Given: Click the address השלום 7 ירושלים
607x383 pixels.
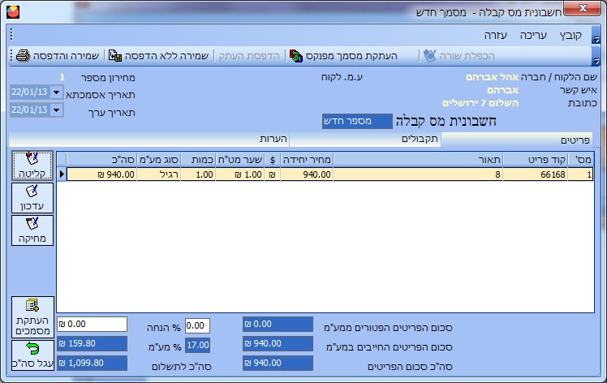Looking at the screenshot, I should (x=480, y=103).
